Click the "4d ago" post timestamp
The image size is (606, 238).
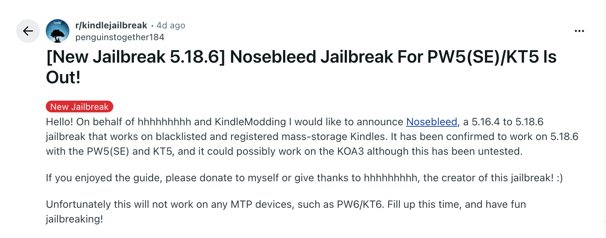click(x=171, y=25)
